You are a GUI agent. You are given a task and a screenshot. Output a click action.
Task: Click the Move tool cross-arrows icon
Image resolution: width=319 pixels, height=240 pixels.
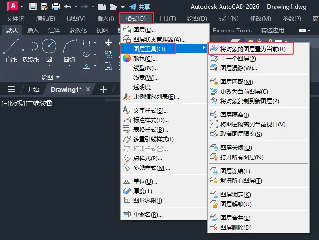[x=108, y=43]
